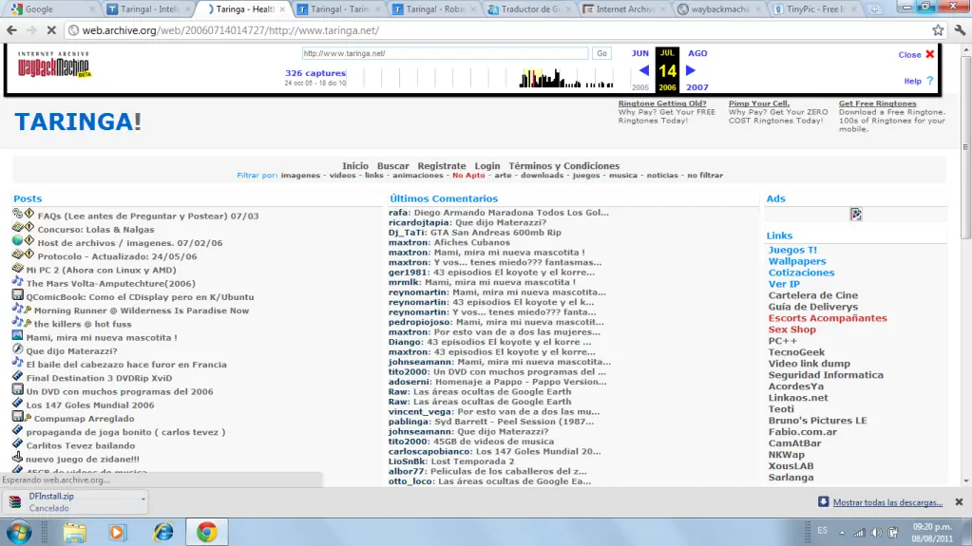Open Buscar menu item
This screenshot has height=546, width=972.
393,166
